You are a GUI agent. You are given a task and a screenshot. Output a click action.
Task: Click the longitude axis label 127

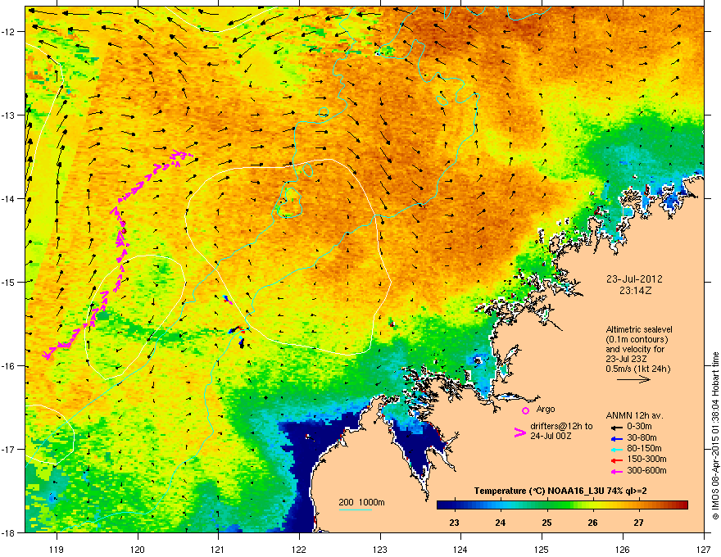click(704, 549)
